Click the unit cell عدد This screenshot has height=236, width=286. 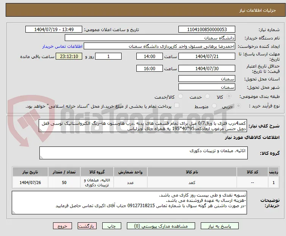point(130,183)
